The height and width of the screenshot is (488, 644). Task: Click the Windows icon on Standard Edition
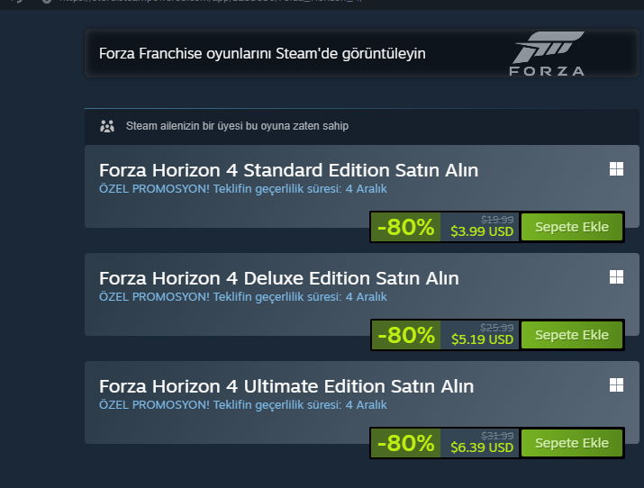coord(616,169)
